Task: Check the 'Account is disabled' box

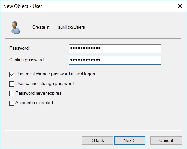Action: tap(12, 103)
